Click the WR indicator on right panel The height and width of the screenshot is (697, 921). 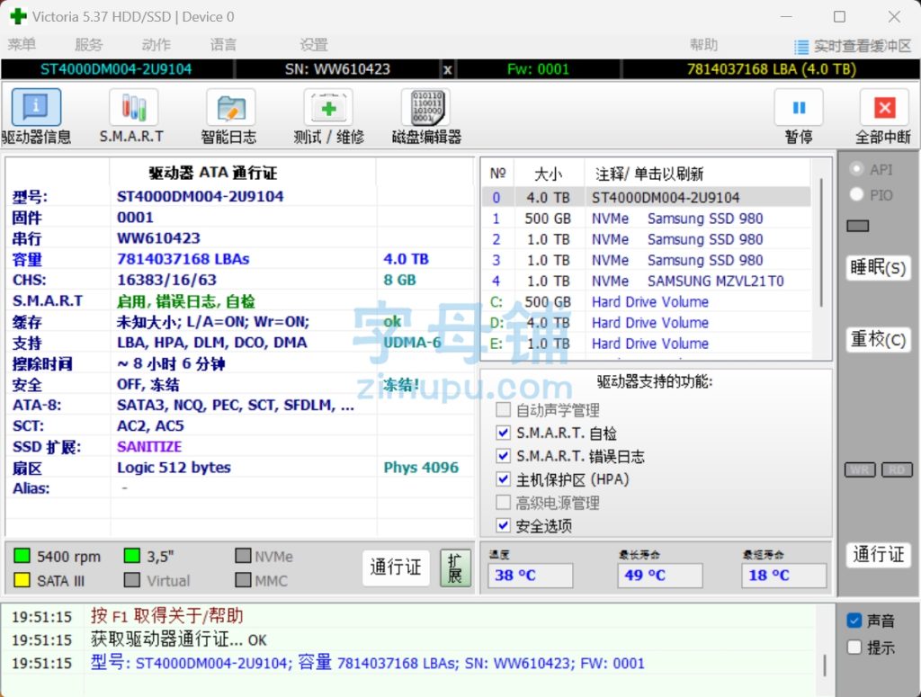860,469
